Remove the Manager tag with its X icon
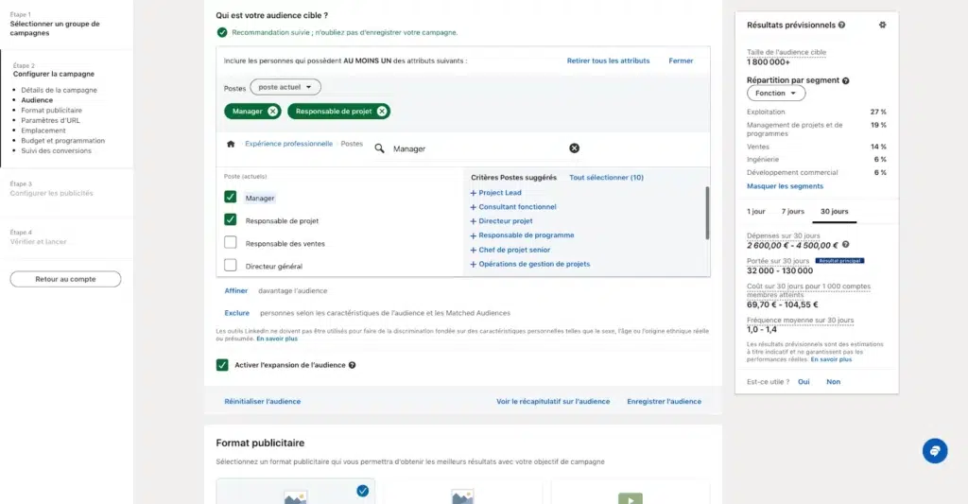The image size is (968, 504). tap(273, 112)
